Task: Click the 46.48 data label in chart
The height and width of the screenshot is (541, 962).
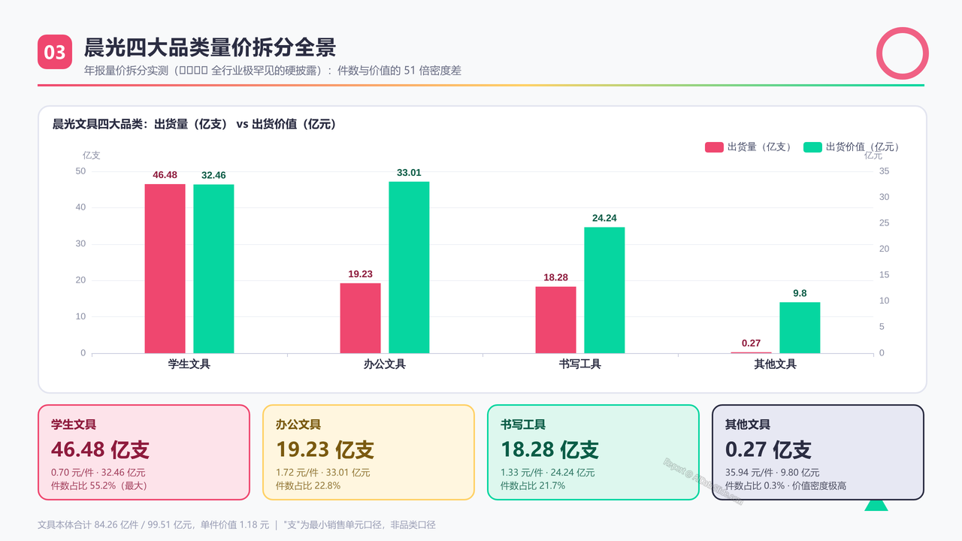Action: (x=165, y=175)
